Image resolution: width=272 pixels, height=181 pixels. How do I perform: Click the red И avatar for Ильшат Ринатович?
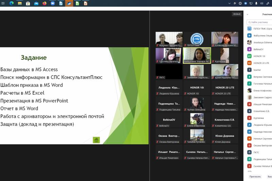pyautogui.click(x=249, y=104)
